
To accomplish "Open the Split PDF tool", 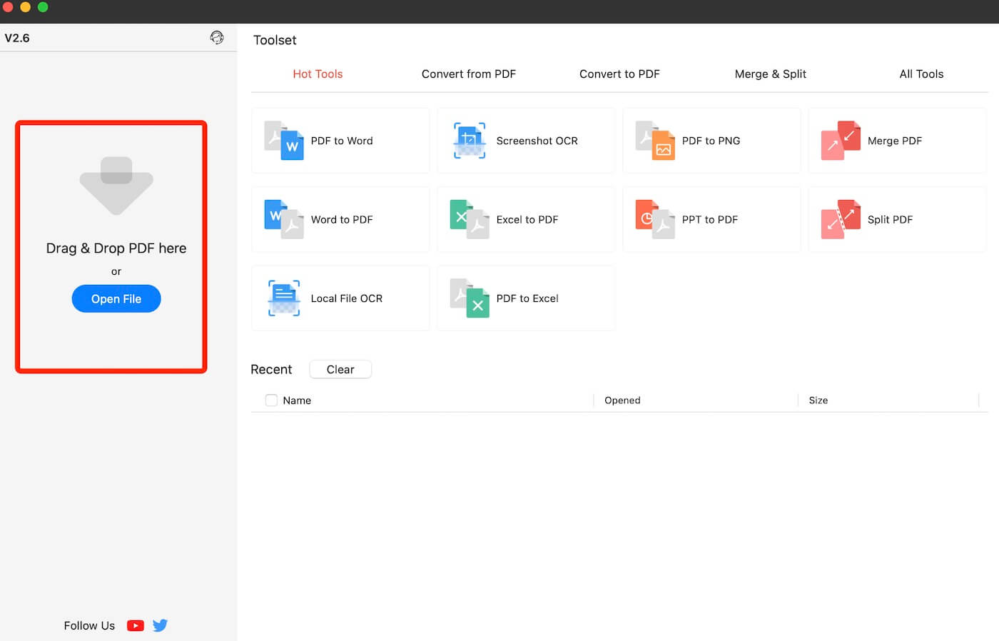I will click(897, 219).
